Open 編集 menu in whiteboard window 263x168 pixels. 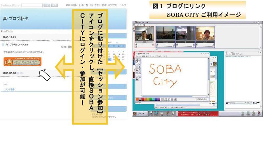coord(143,56)
